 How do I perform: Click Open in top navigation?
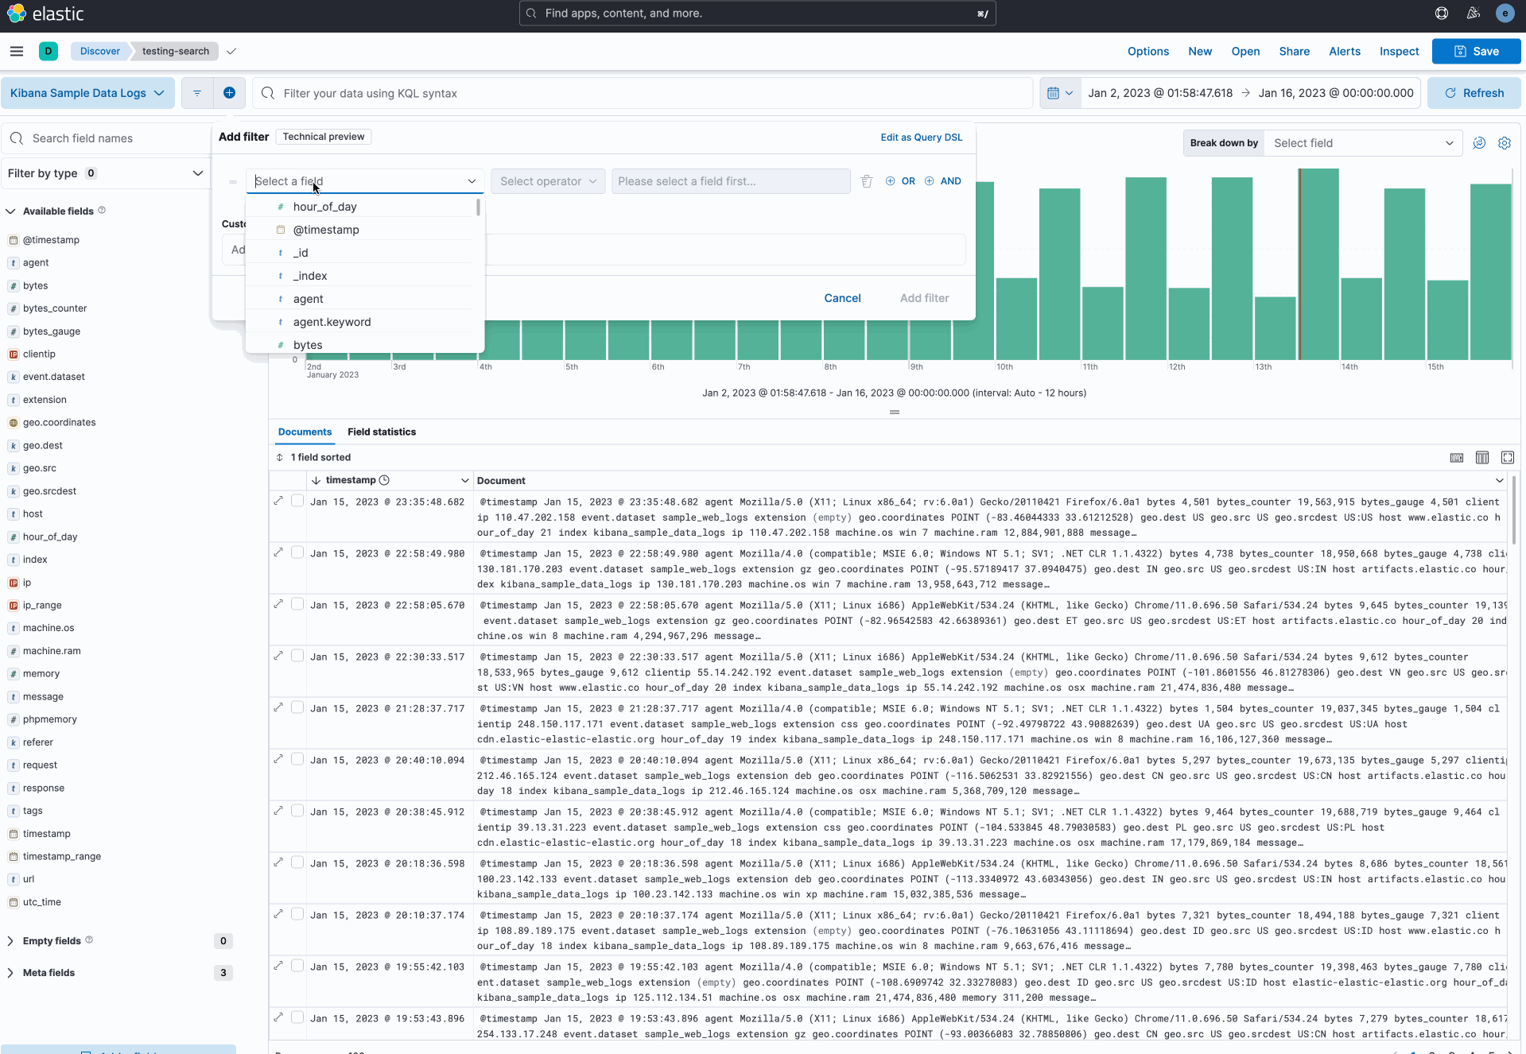tap(1245, 51)
